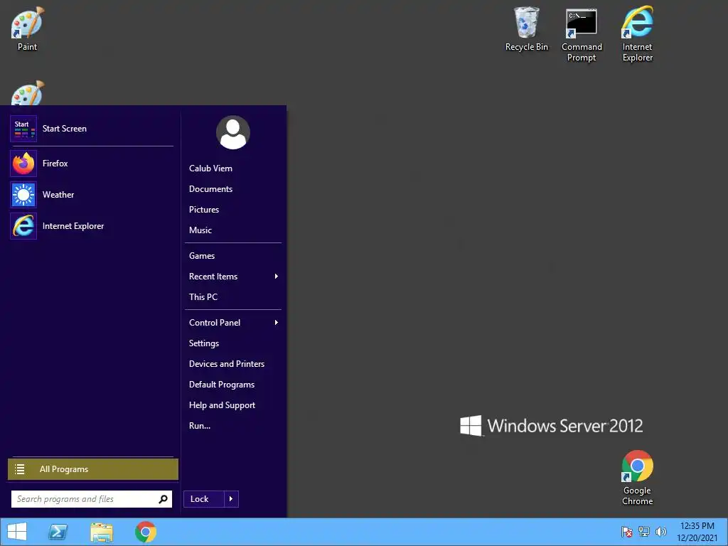Viewport: 728px width, 546px height.
Task: Open Chrome from the taskbar
Action: pos(145,532)
